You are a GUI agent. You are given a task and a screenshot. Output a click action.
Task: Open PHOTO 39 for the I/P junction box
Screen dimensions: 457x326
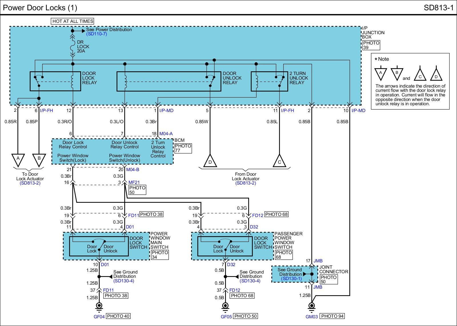click(371, 45)
